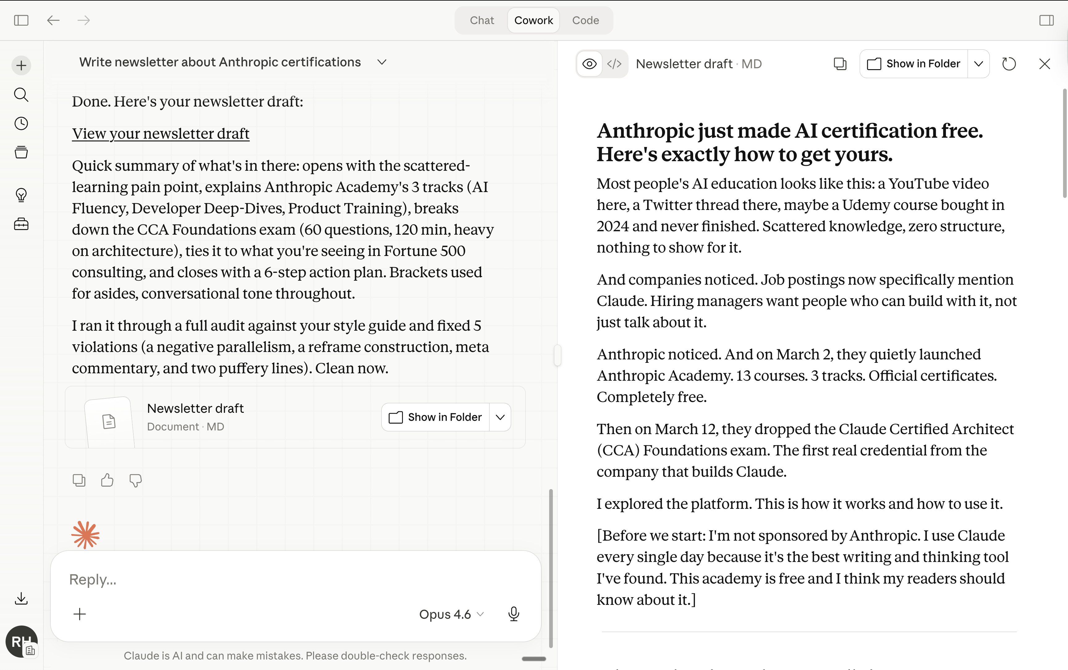Screen dimensions: 1068x670
Task: Open the scheduled clock icon in sidebar
Action: point(21,124)
